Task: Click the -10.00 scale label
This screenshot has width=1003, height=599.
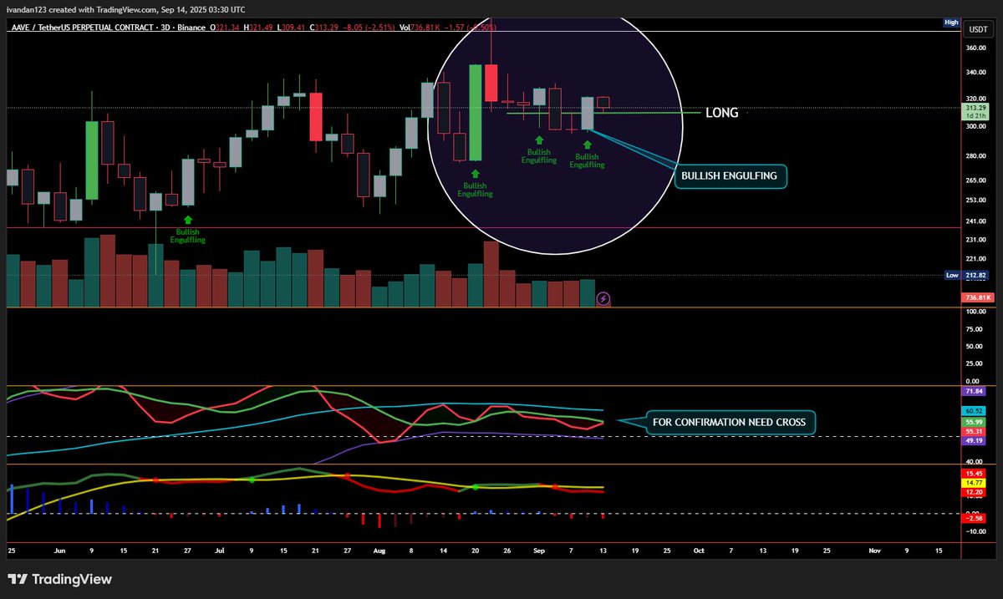Action: coord(975,531)
